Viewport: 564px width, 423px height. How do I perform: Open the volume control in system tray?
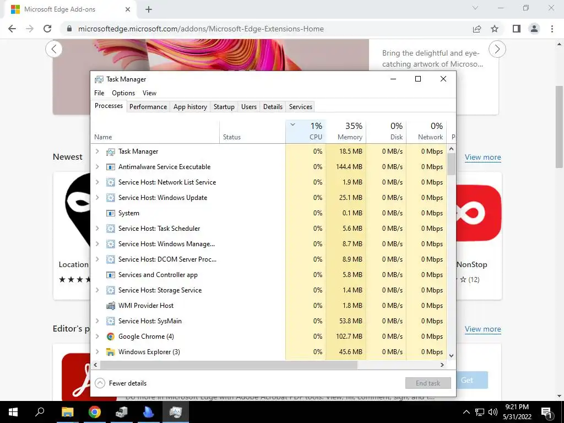(x=493, y=412)
